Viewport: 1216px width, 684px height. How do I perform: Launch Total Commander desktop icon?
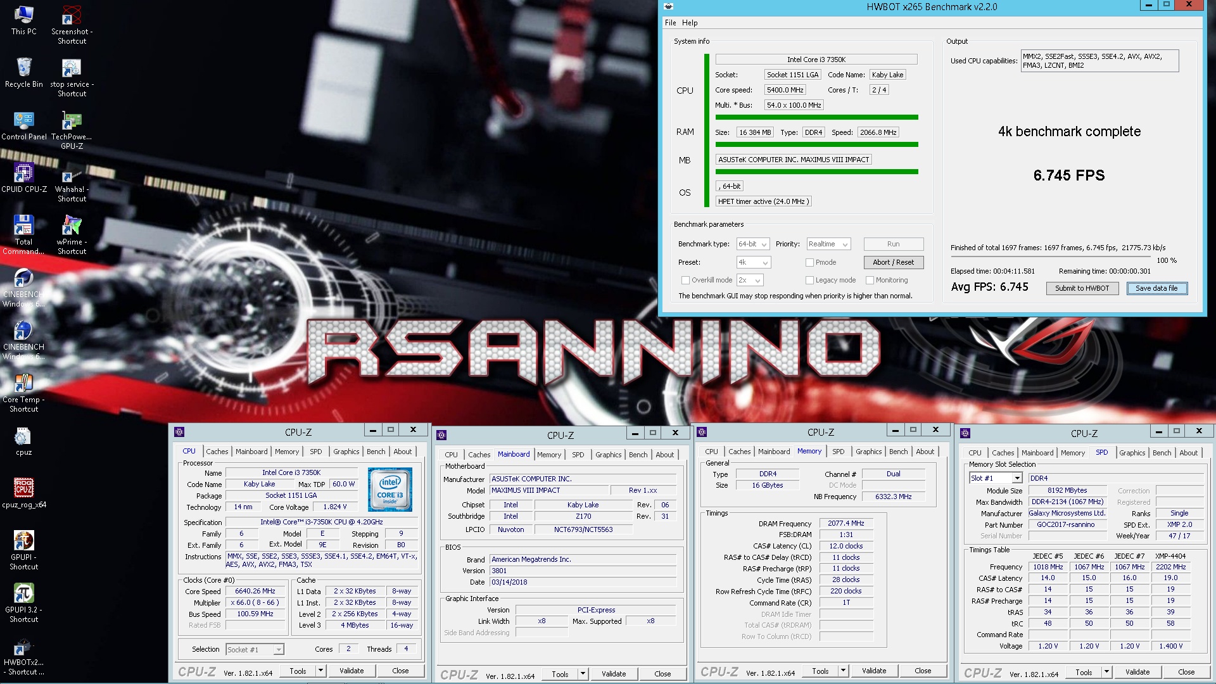pos(23,235)
